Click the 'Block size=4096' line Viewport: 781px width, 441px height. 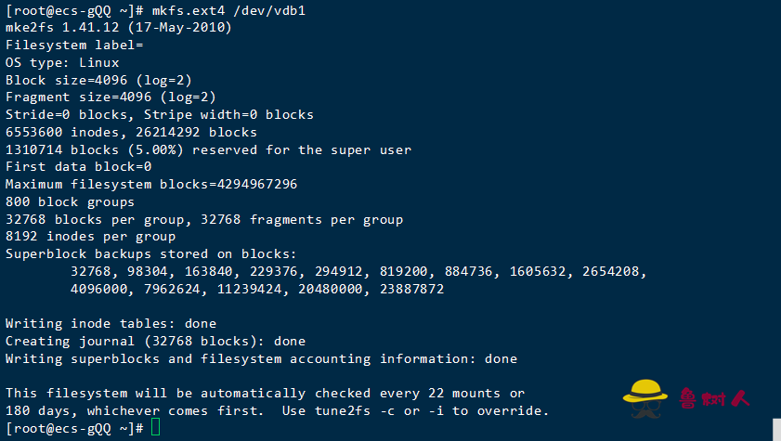(x=98, y=80)
